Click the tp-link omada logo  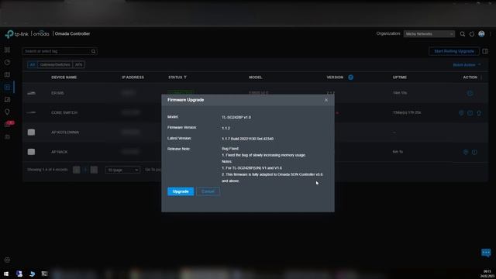[27, 34]
